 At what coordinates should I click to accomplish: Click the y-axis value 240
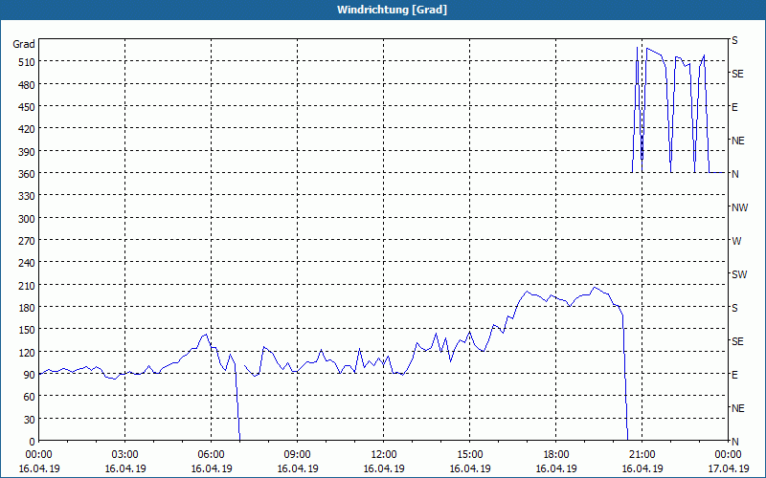pos(28,263)
